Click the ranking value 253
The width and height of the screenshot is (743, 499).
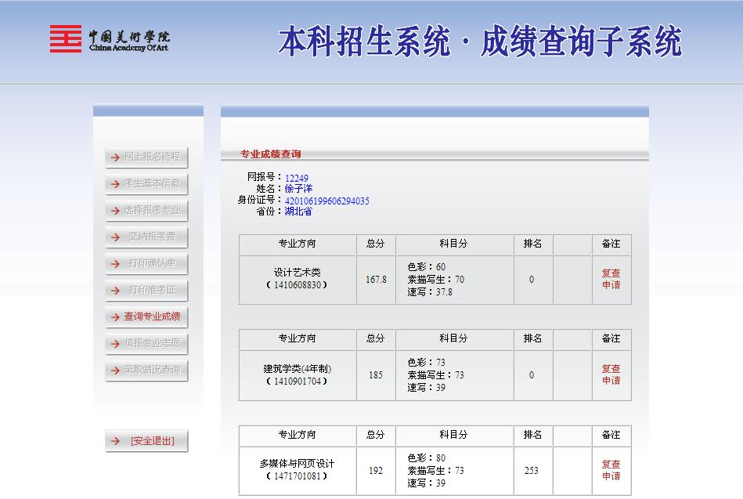(532, 471)
